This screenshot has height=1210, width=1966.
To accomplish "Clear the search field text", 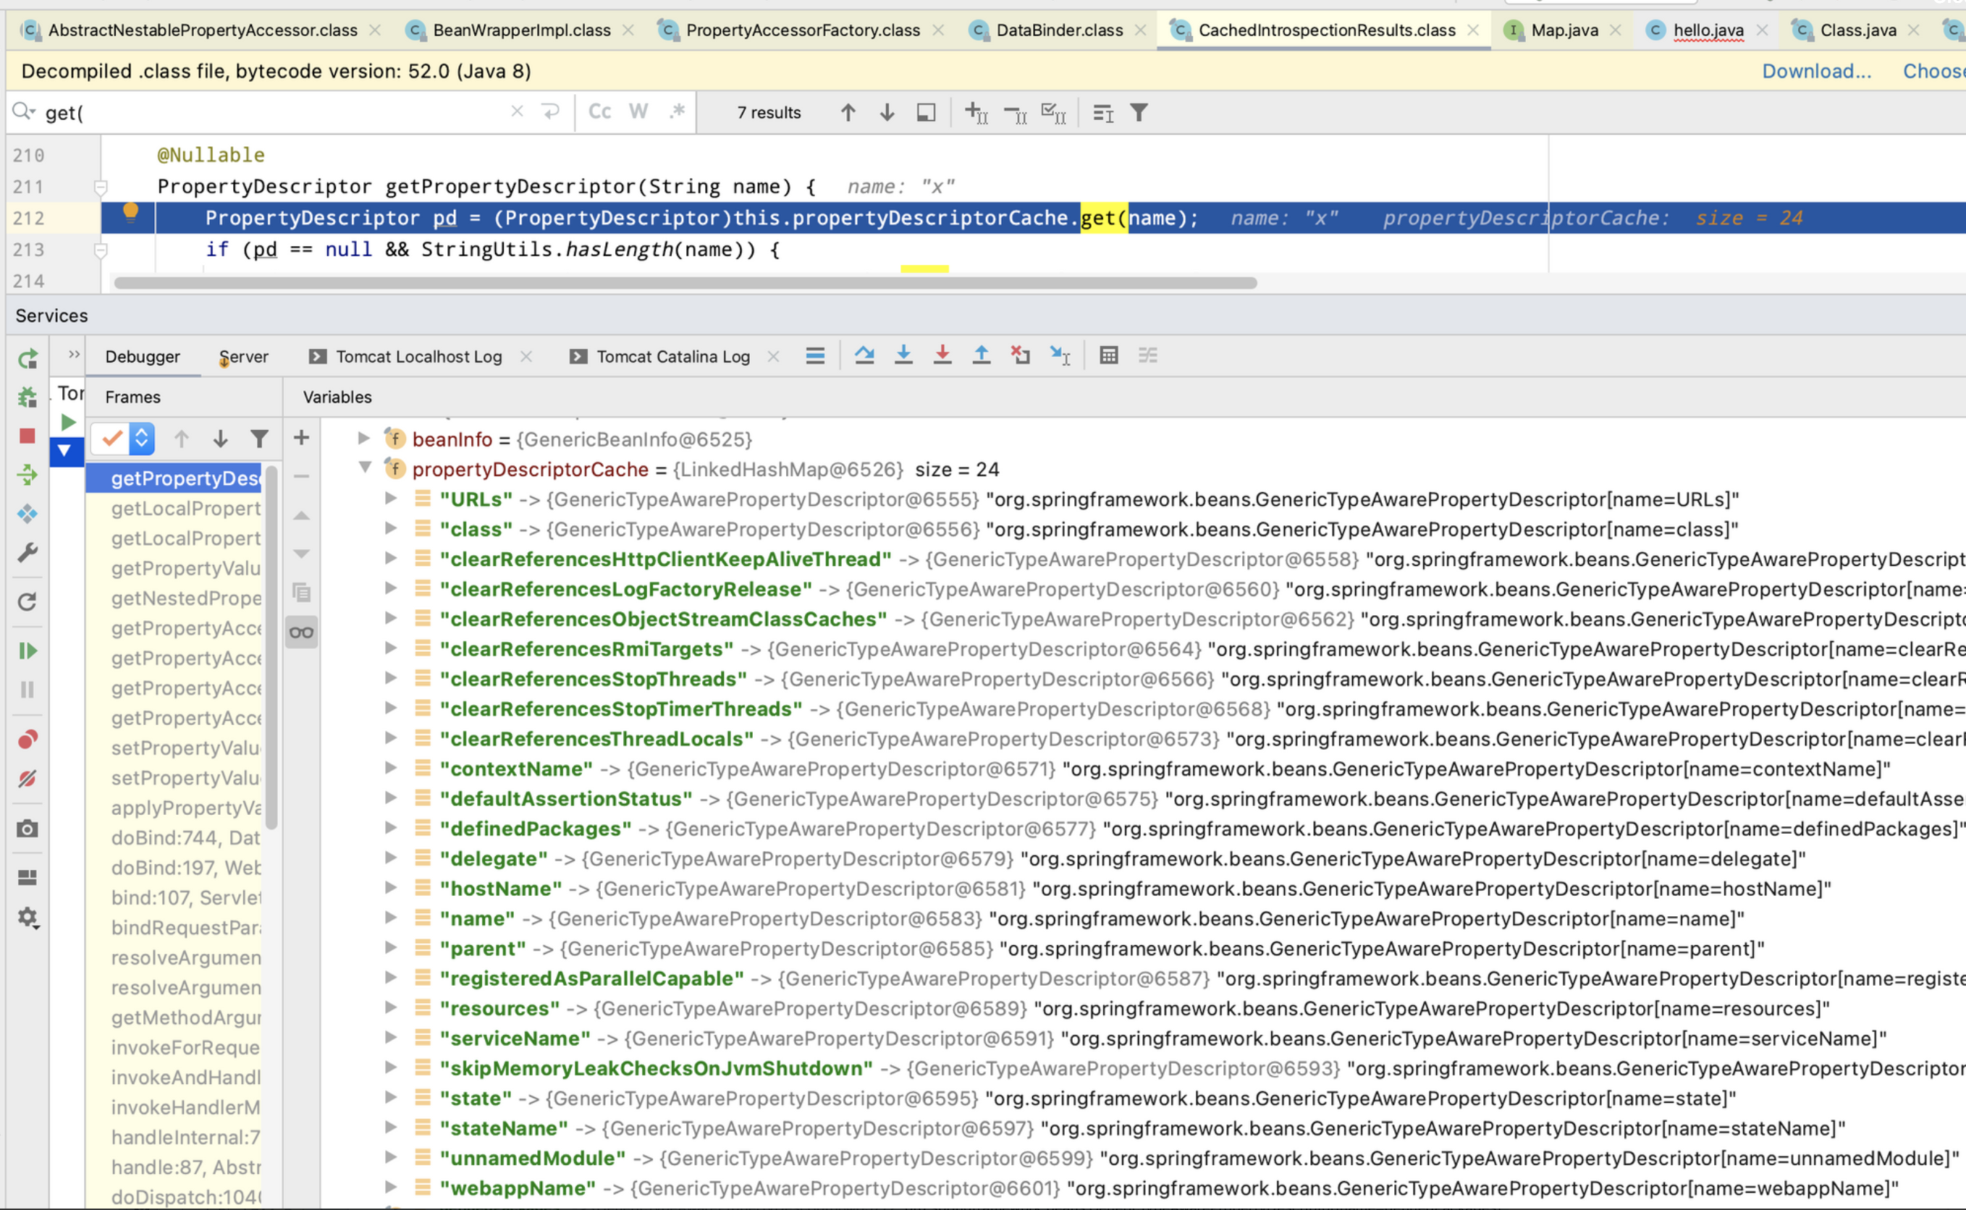I will point(517,112).
